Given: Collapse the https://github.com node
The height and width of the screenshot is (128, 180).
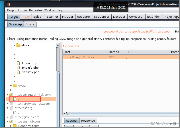Looking at the screenshot, I should [x=8, y=121].
